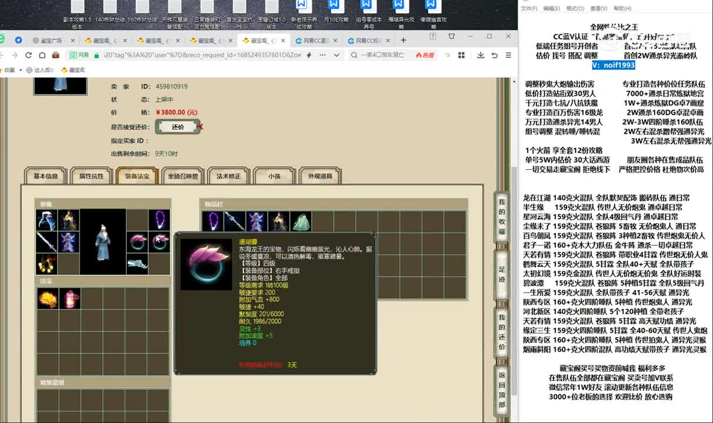
Task: Click the equipped sword in 装备 panel
Action: click(47, 242)
